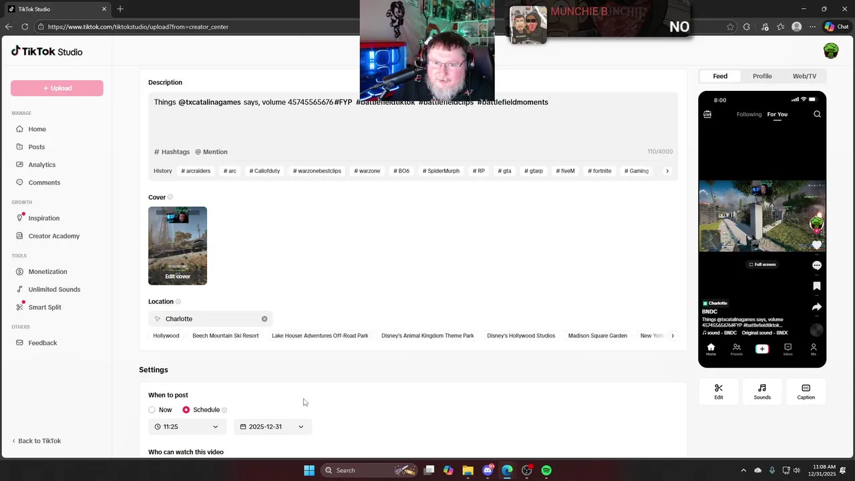
Task: Click the Sounds button
Action: coord(762,392)
